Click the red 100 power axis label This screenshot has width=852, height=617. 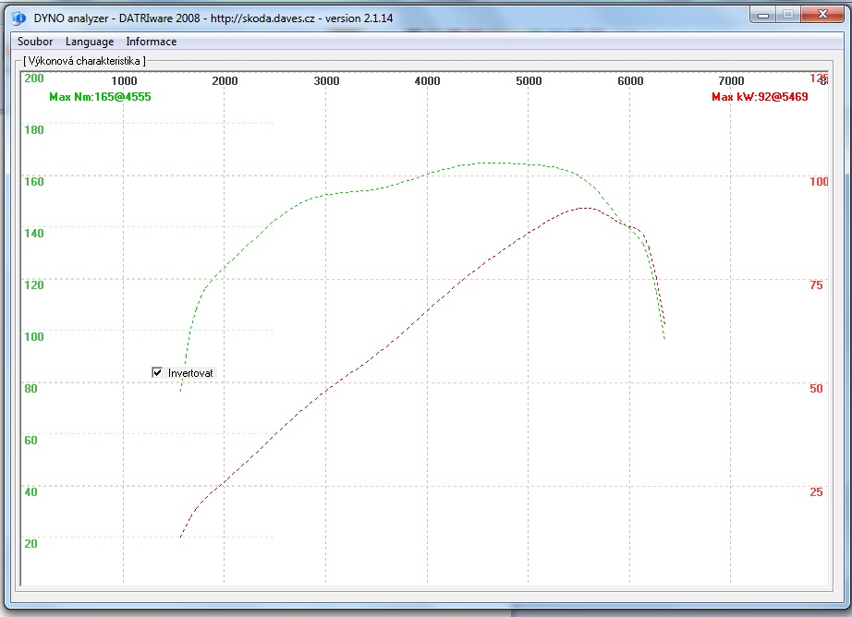pos(819,182)
